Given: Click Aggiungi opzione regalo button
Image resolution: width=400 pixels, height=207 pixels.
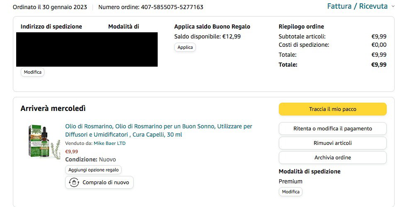Looking at the screenshot, I should point(93,170).
